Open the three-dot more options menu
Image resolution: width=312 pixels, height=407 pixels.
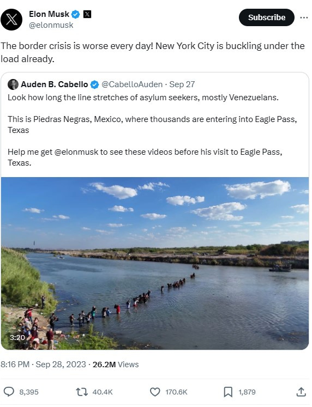pyautogui.click(x=304, y=17)
